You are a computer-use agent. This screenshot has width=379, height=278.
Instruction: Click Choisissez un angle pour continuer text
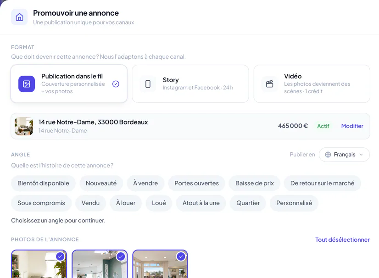click(58, 221)
